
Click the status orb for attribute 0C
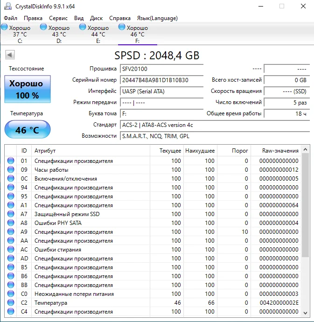11,178
